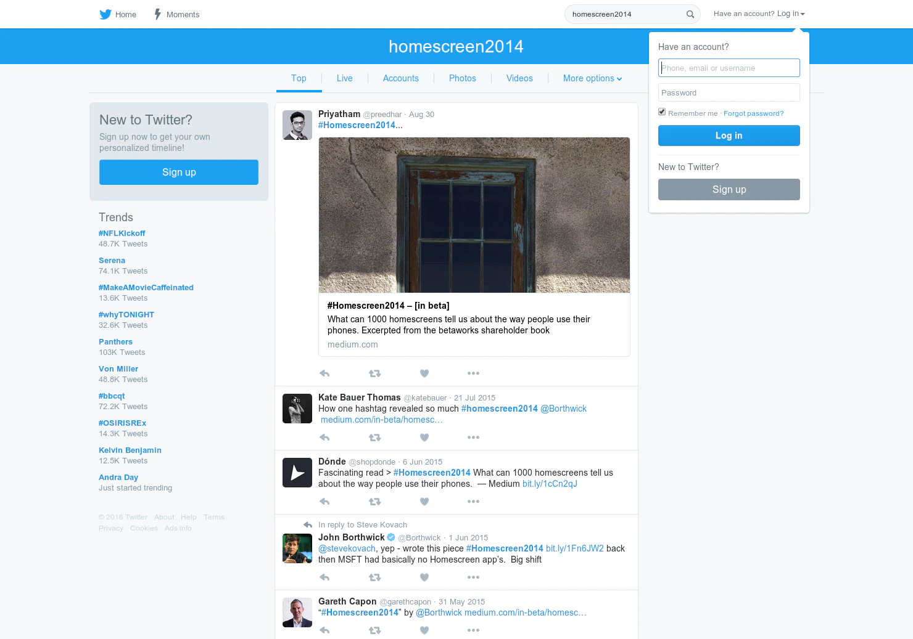Like Gareth Capon's tweet
This screenshot has height=639, width=913.
424,630
